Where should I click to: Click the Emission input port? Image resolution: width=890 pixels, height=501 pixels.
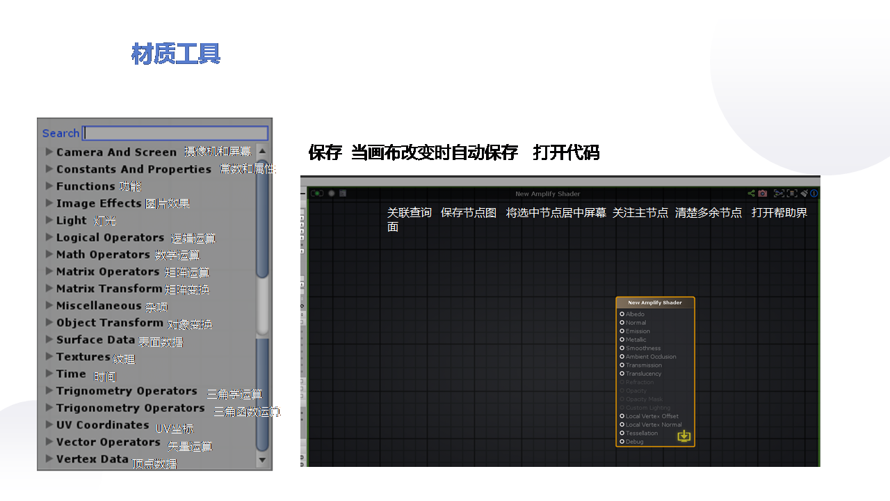click(622, 331)
